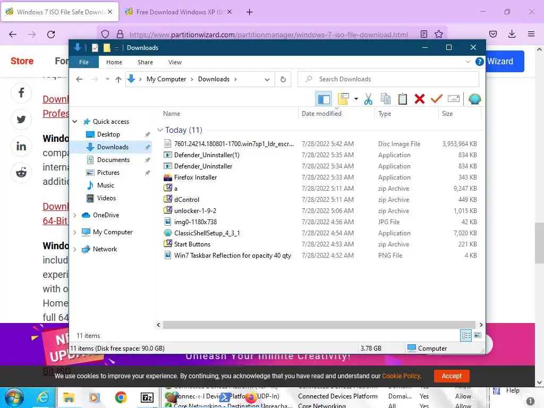
Task: Select img0-1180x738 JPG file
Action: pos(195,222)
